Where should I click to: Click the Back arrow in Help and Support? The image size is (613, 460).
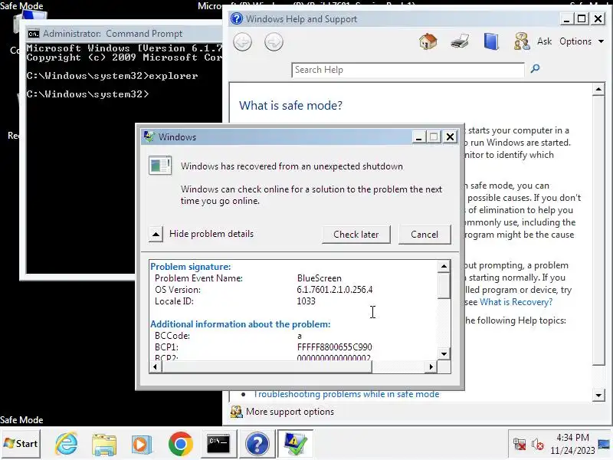(x=242, y=42)
